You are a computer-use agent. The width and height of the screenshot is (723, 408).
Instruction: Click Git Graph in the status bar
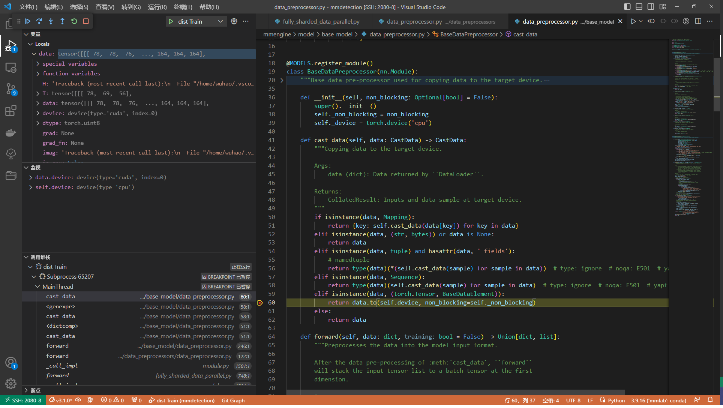point(233,400)
